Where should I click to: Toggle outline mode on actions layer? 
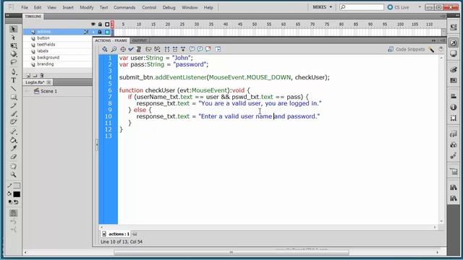click(107, 32)
